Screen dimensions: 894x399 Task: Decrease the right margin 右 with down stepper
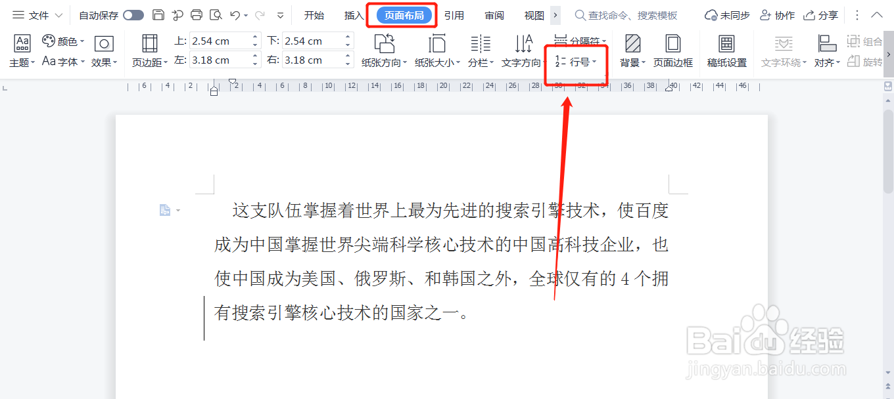pyautogui.click(x=348, y=64)
